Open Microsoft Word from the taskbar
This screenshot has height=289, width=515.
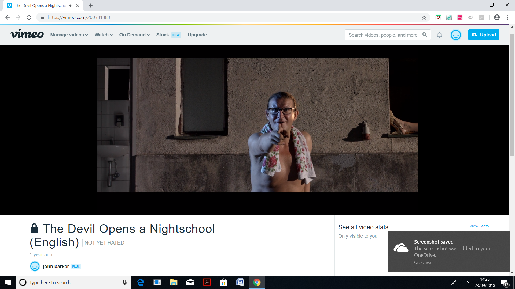pyautogui.click(x=240, y=282)
